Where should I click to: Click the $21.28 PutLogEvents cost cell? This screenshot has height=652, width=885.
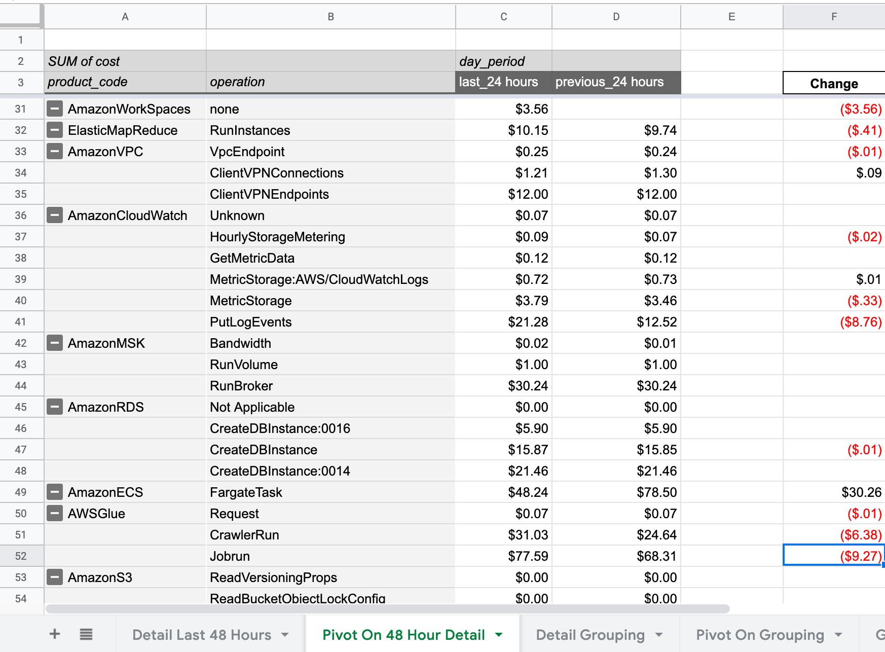point(504,321)
